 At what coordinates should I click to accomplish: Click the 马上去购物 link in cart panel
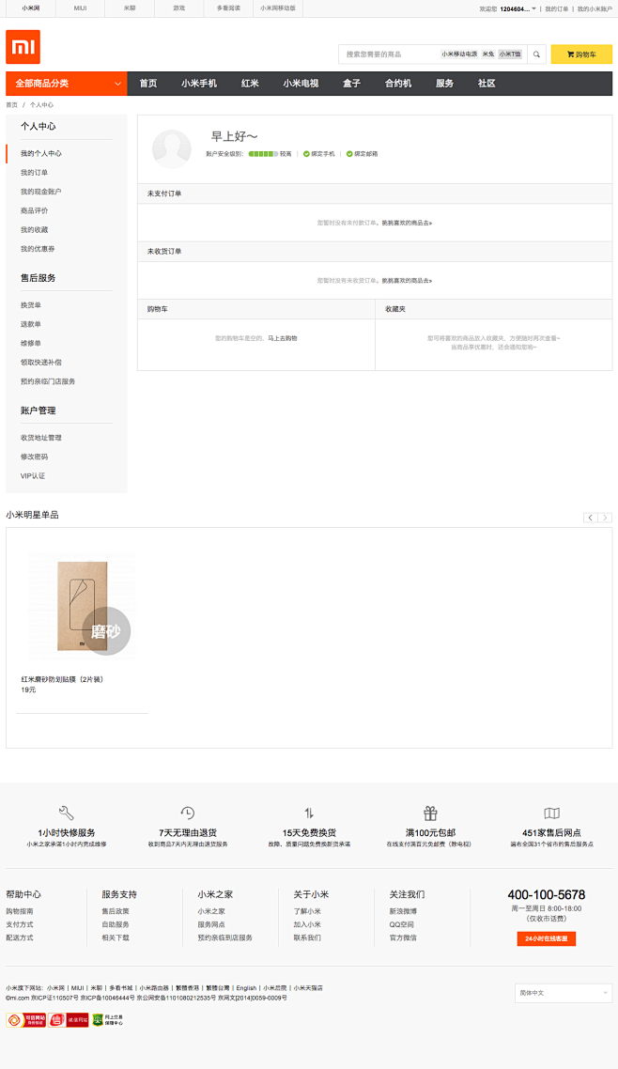pos(282,338)
